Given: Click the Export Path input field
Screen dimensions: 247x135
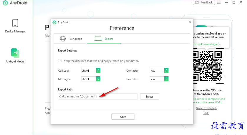Looking at the screenshot, I should 98,96.
